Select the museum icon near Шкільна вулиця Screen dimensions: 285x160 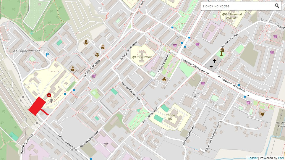(222, 53)
